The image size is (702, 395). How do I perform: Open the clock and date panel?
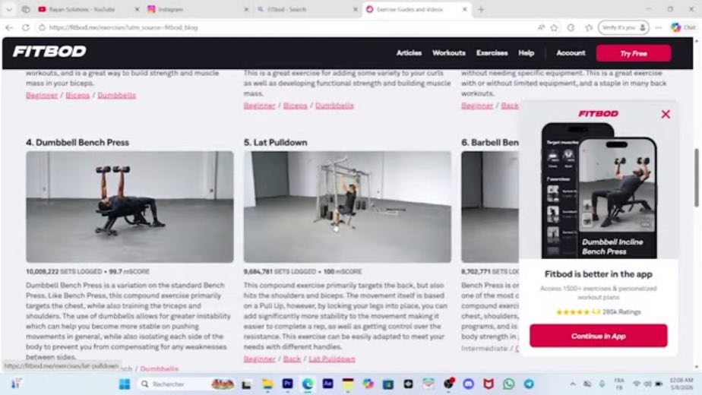tap(681, 384)
